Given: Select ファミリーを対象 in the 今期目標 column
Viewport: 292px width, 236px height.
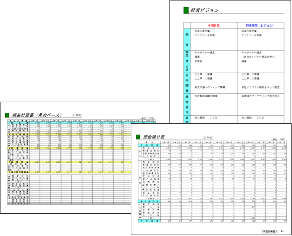Looking at the screenshot, I should tap(205, 35).
